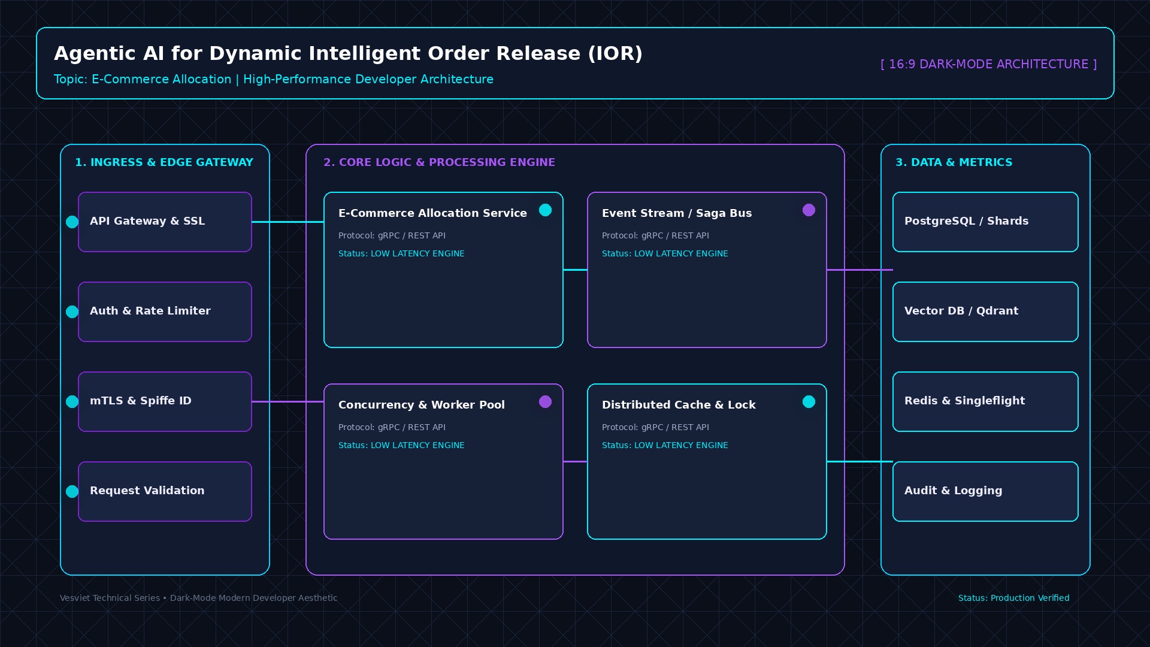
Task: Click the Protocol line in E-Commerce Allocation Service
Action: (392, 235)
